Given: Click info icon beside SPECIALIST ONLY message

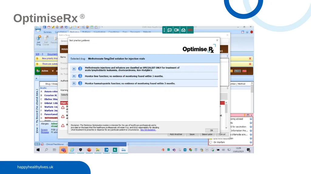Looking at the screenshot, I should pyautogui.click(x=80, y=69).
